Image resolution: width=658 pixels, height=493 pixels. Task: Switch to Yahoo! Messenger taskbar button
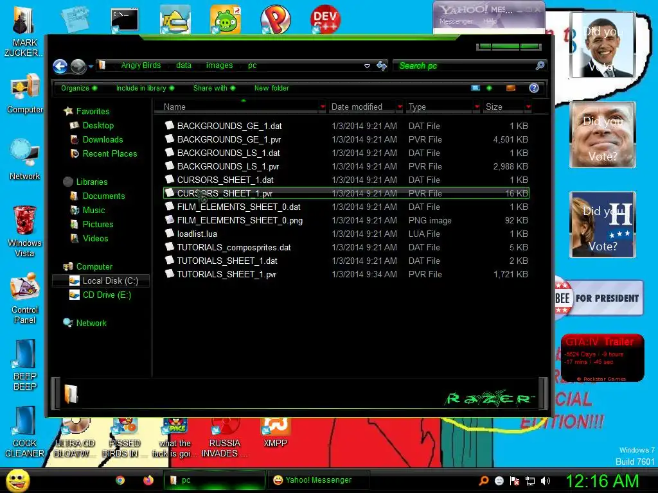pos(317,480)
